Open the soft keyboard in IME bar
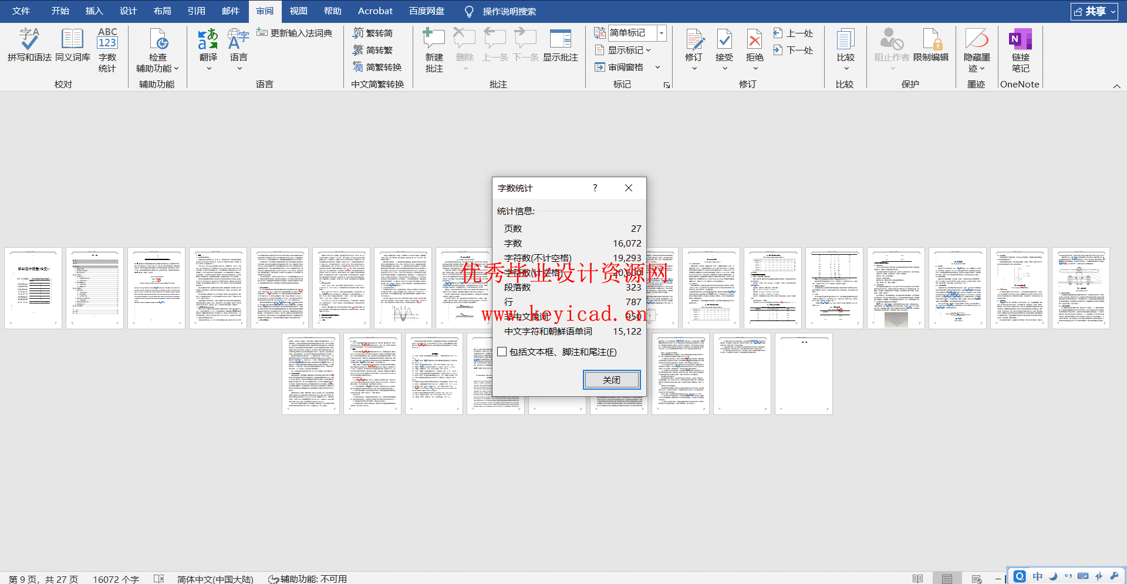This screenshot has height=584, width=1127. (1083, 576)
